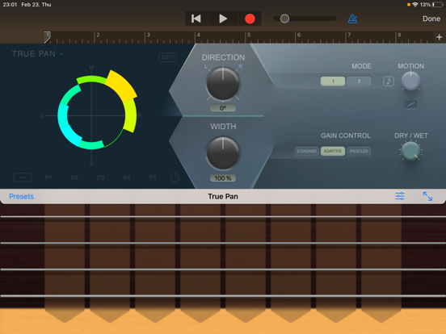Toggle the motion ramp shape icon

pyautogui.click(x=410, y=104)
